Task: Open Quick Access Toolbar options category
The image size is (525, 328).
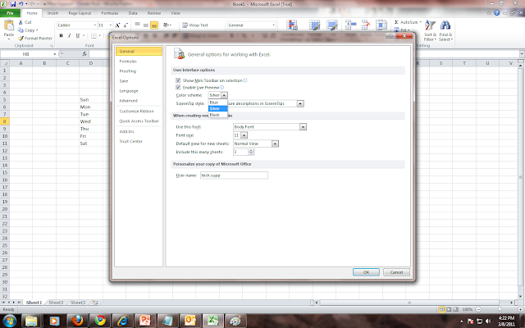Action: pyautogui.click(x=139, y=121)
